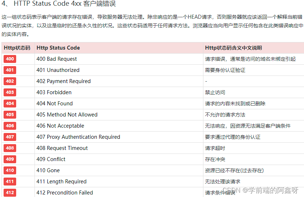
Task: Click the description '无法处理该请求'
Action: [222, 182]
